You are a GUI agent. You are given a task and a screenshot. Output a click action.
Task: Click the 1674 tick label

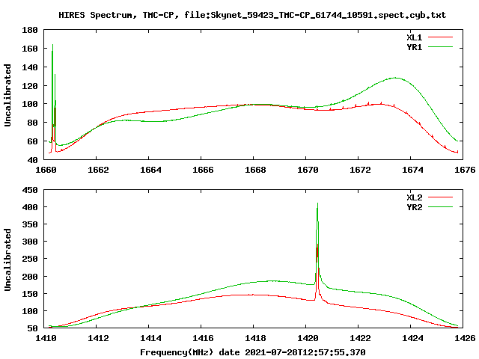[x=412, y=170]
